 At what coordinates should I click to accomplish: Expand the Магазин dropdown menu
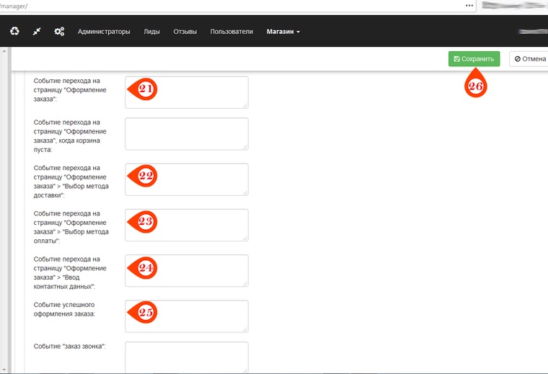(x=283, y=32)
